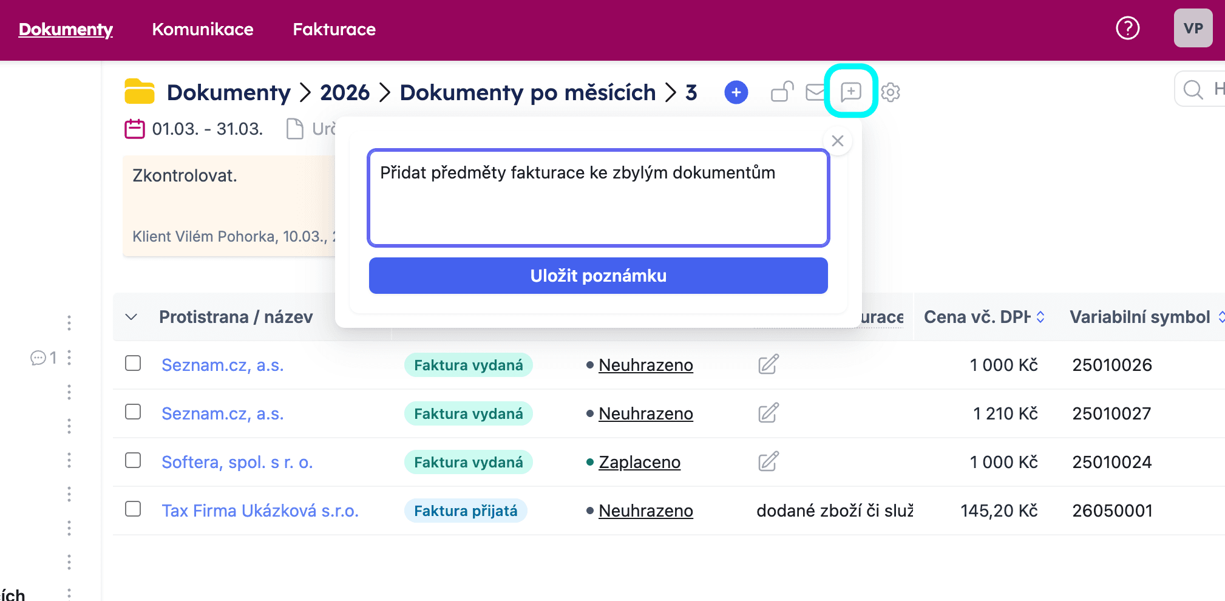This screenshot has width=1225, height=601.
Task: Sort the Cena vč. DPH column
Action: pyautogui.click(x=1039, y=317)
